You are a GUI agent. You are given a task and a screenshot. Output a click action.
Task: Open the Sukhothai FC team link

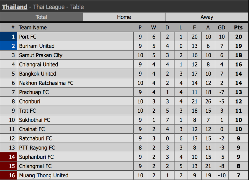34,120
